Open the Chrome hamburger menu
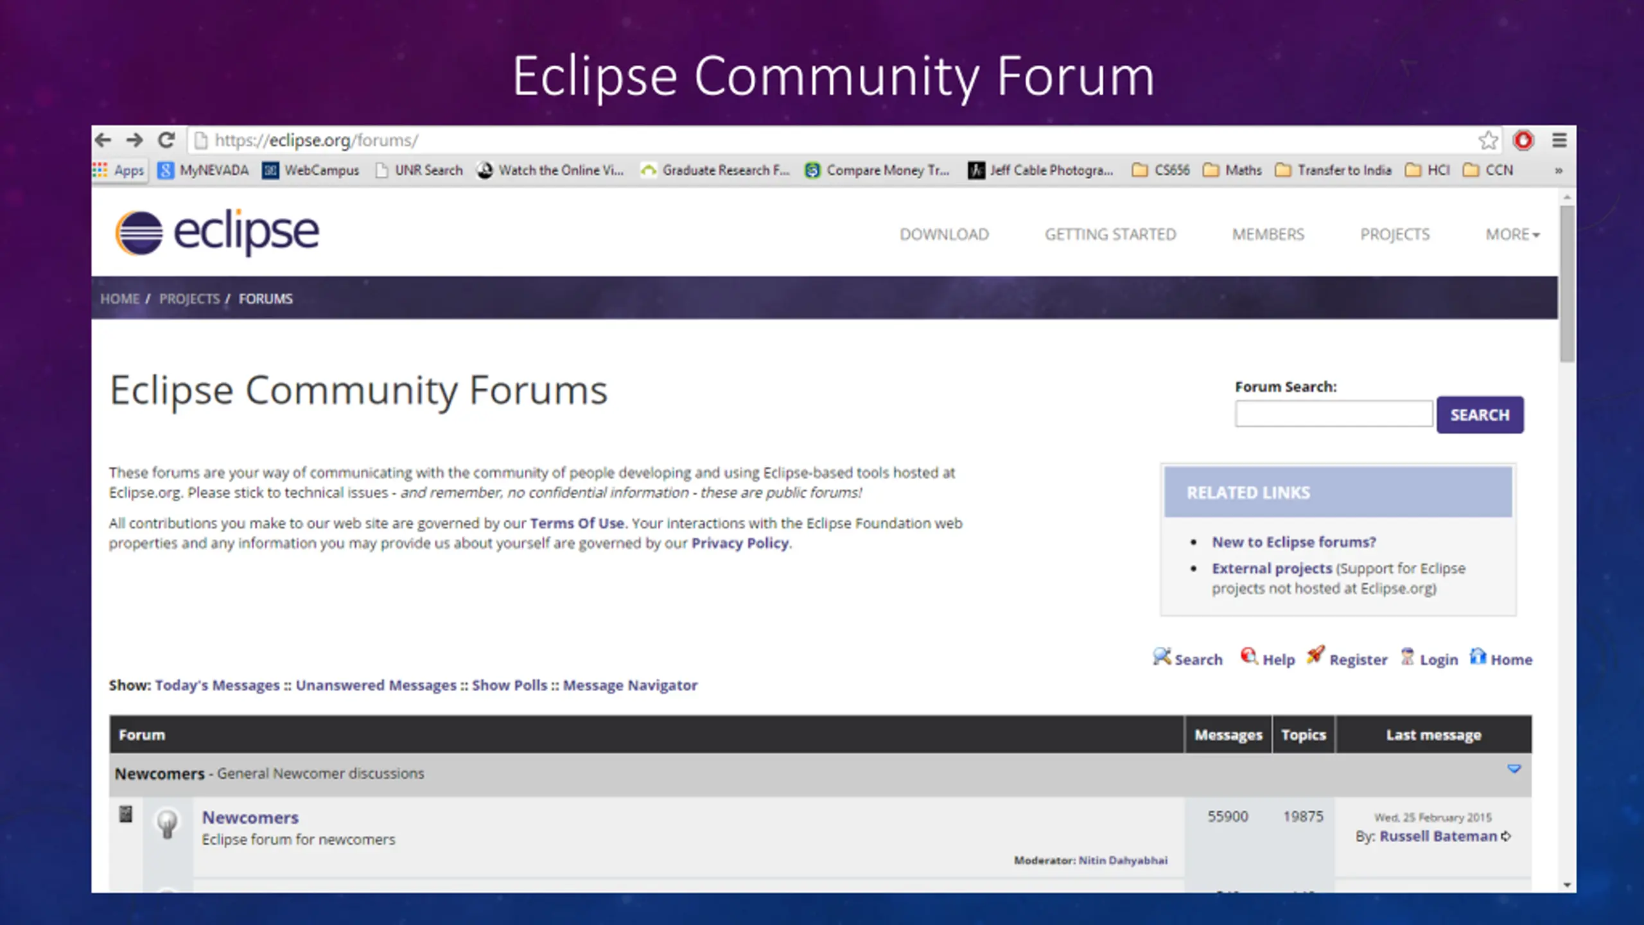The width and height of the screenshot is (1644, 925). click(1559, 140)
